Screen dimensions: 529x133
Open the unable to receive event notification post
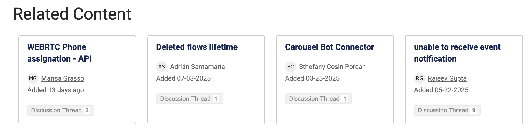[457, 53]
